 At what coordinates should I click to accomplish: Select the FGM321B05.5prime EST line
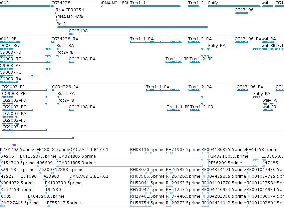[129, 160]
